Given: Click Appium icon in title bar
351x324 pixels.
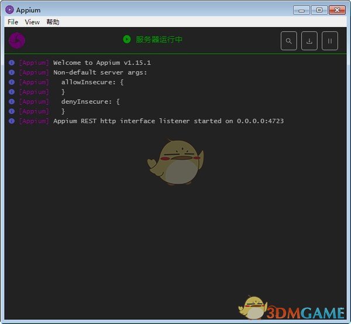Looking at the screenshot, I should [x=9, y=10].
